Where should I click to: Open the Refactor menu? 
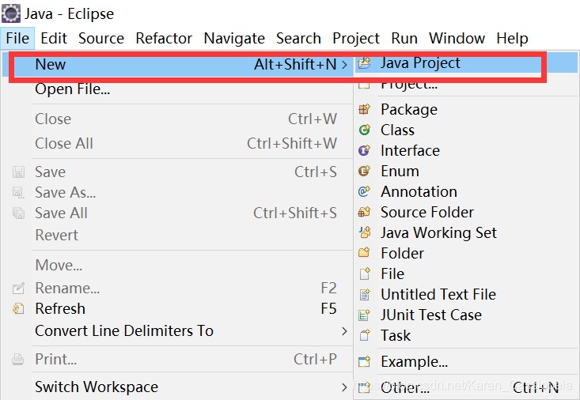click(x=164, y=38)
